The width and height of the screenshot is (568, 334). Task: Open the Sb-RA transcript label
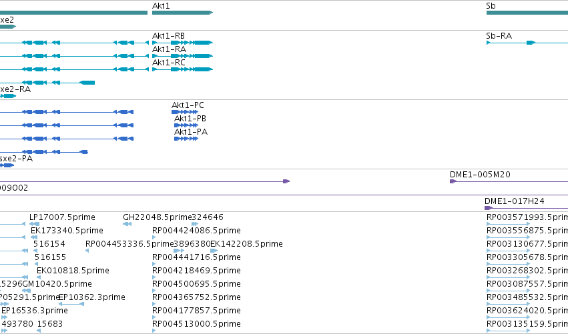499,36
